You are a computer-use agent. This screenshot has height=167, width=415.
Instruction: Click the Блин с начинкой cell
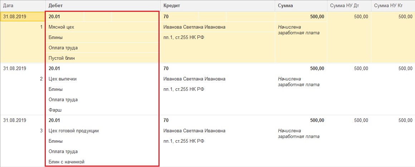(x=66, y=162)
